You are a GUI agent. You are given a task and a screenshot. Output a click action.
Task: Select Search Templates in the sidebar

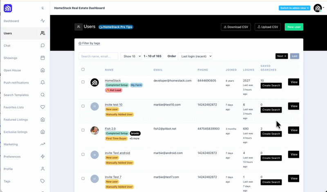16,95
